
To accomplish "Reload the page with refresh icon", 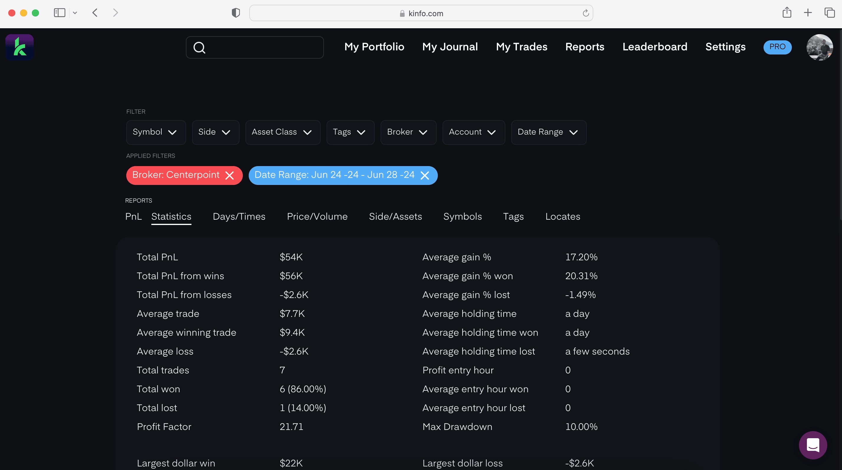I will point(585,13).
